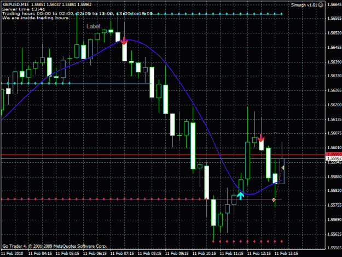Click the "11 Feb 2010" time label
342x257 pixels.
tap(12, 253)
